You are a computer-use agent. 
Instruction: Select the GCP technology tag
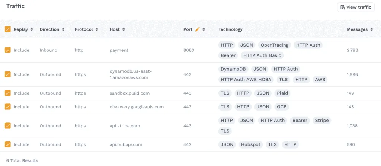tap(281, 107)
